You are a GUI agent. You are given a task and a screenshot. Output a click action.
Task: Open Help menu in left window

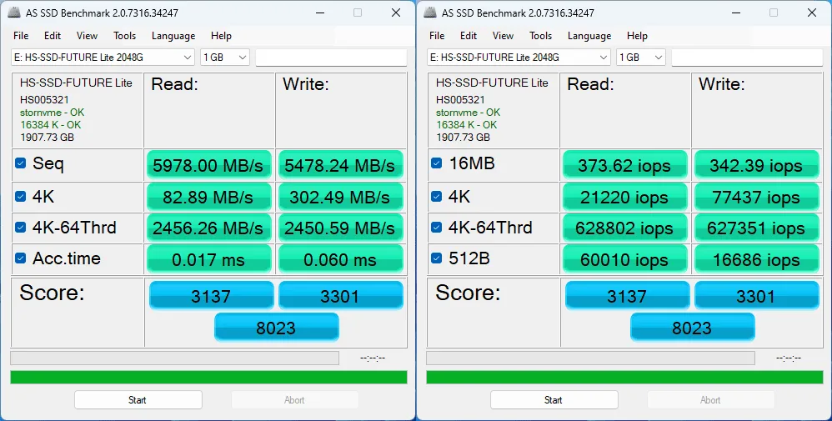click(x=221, y=36)
